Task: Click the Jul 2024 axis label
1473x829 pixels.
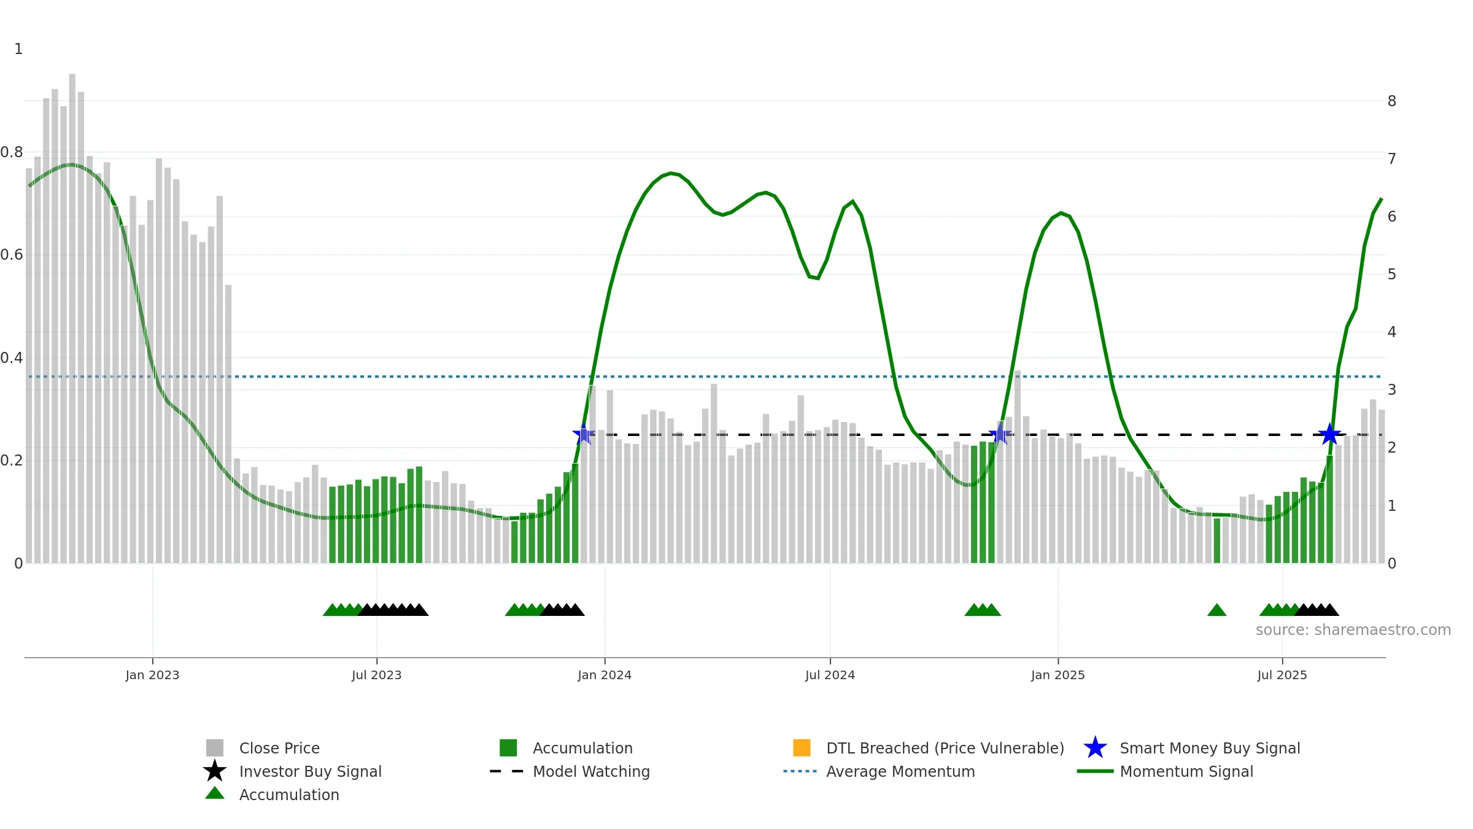Action: (830, 675)
